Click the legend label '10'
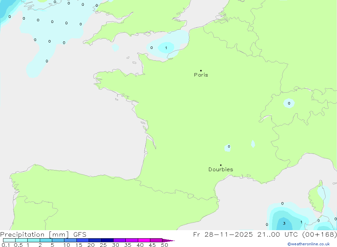The image size is (337, 247). pyautogui.click(x=67, y=245)
